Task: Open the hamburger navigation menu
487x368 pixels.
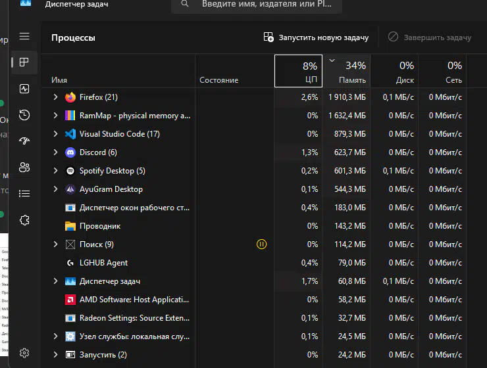Action: (x=24, y=36)
